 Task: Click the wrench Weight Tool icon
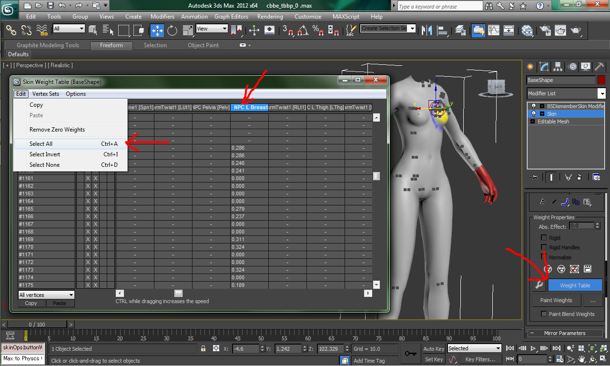pyautogui.click(x=539, y=285)
